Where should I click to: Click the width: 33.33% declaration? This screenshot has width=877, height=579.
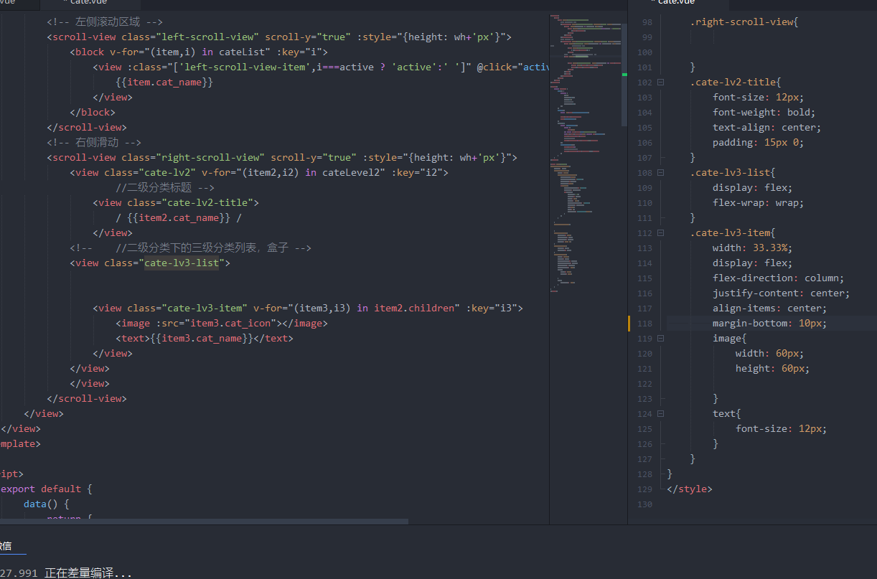point(752,248)
